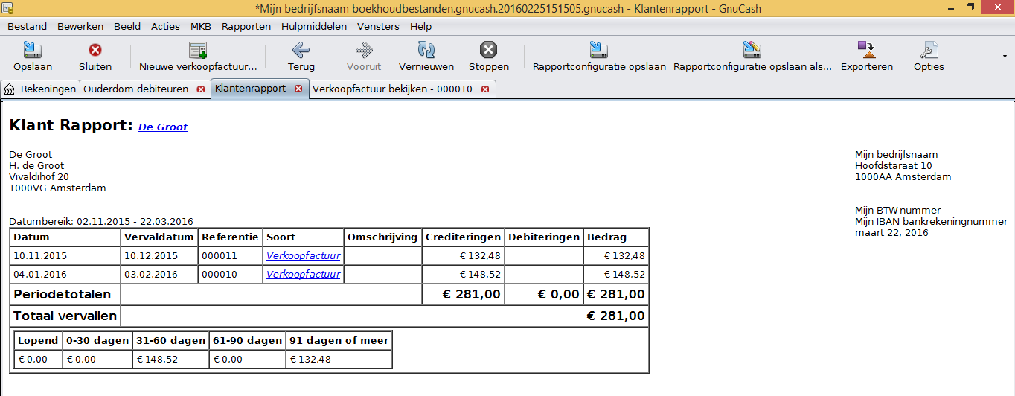1015x396 pixels.
Task: Open the De Groot customer link
Action: (163, 127)
